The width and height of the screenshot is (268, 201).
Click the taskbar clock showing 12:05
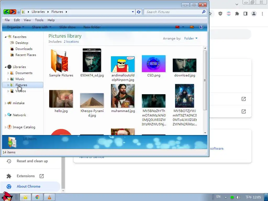253,197
